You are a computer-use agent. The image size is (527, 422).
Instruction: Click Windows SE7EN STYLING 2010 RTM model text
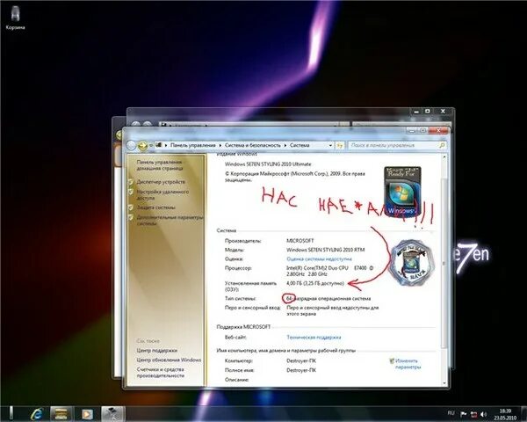point(325,250)
